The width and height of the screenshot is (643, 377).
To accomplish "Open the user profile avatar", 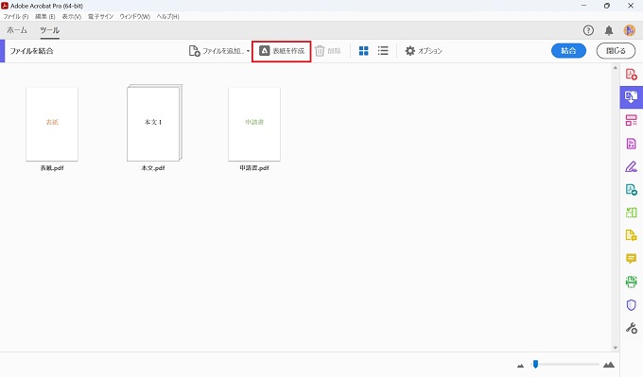I will 630,30.
